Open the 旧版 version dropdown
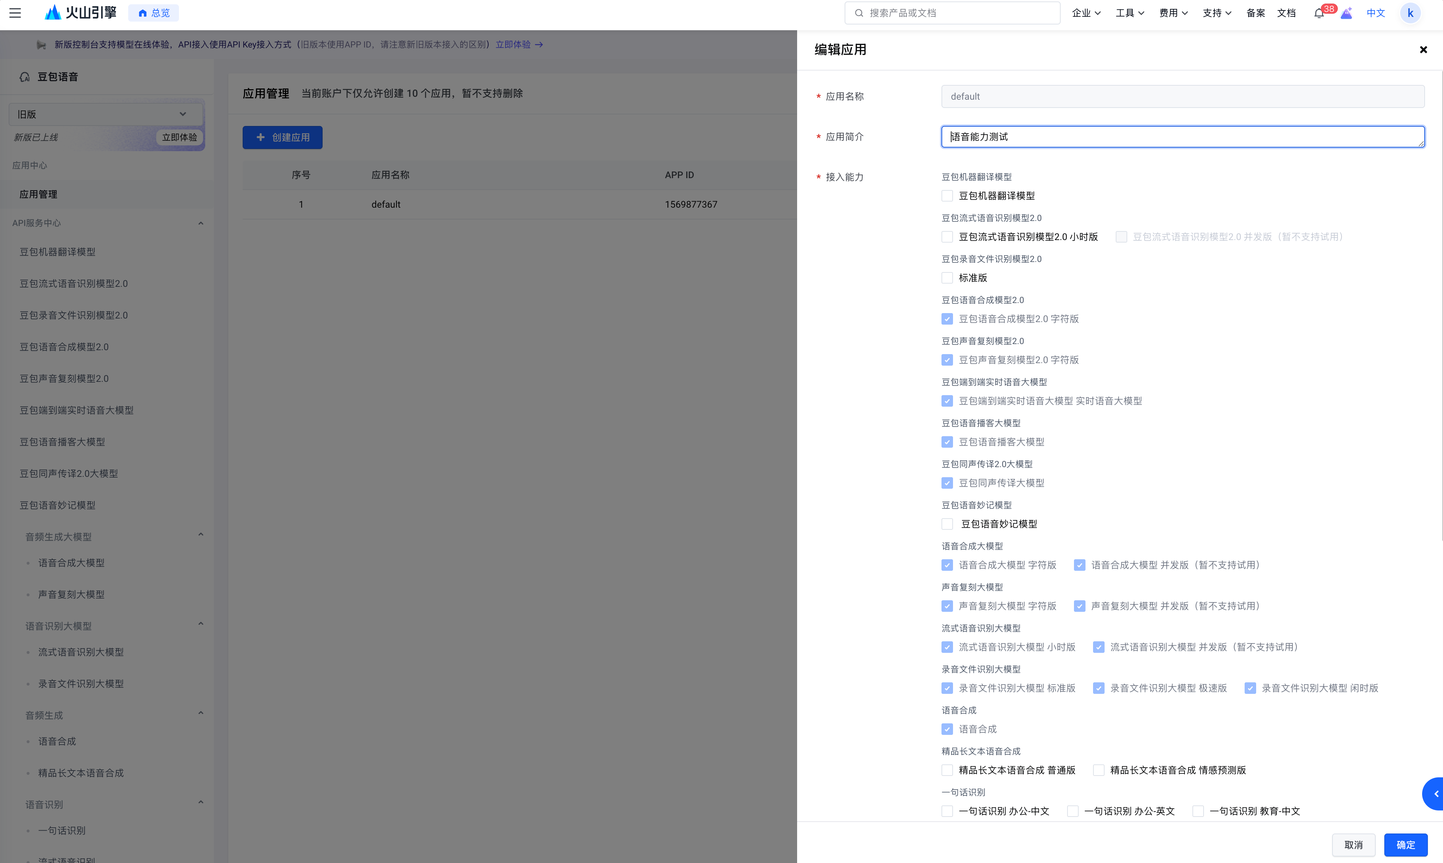 click(106, 114)
